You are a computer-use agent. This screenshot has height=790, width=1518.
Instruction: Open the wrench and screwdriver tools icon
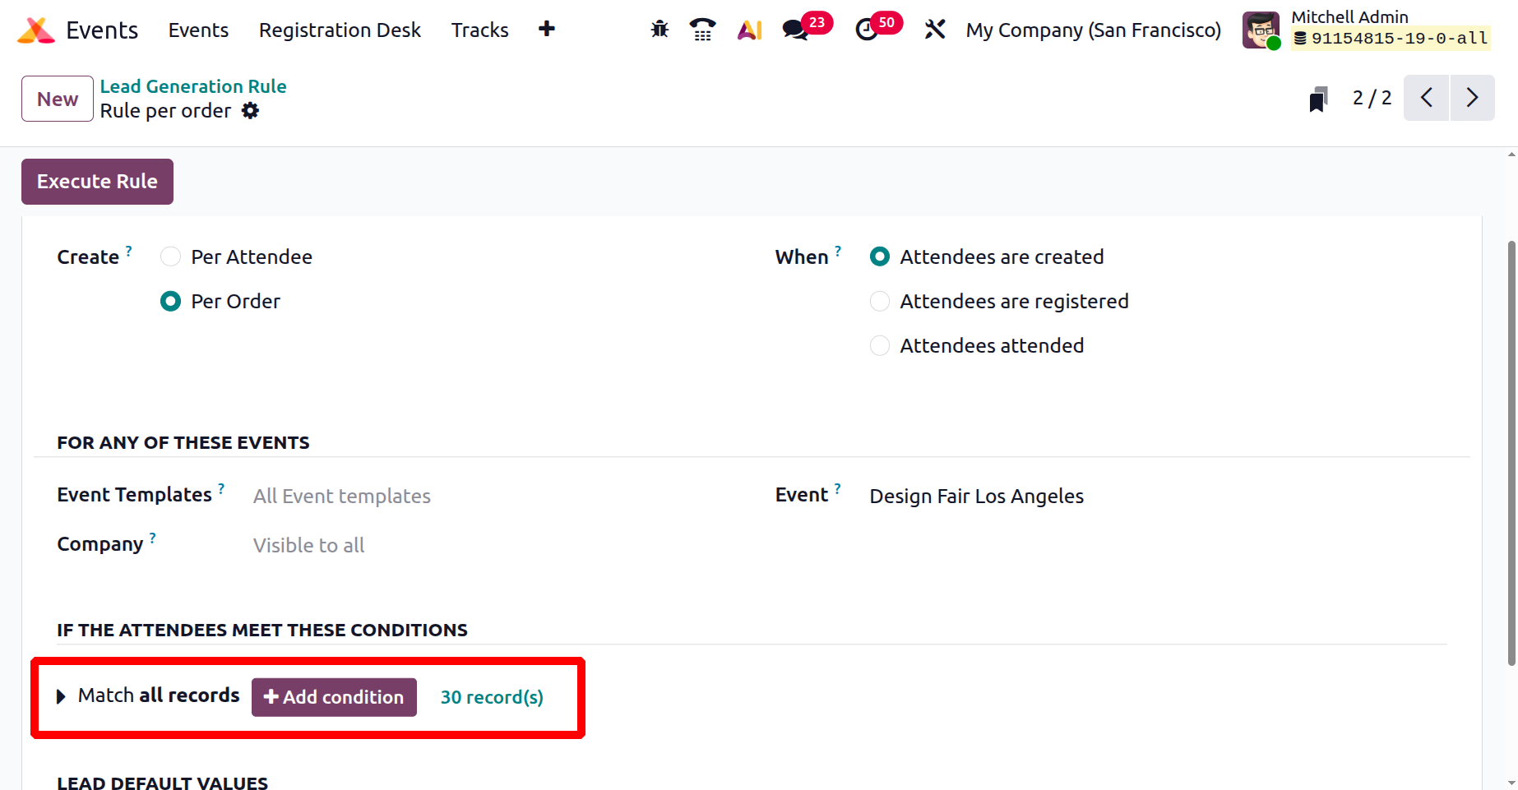click(935, 30)
